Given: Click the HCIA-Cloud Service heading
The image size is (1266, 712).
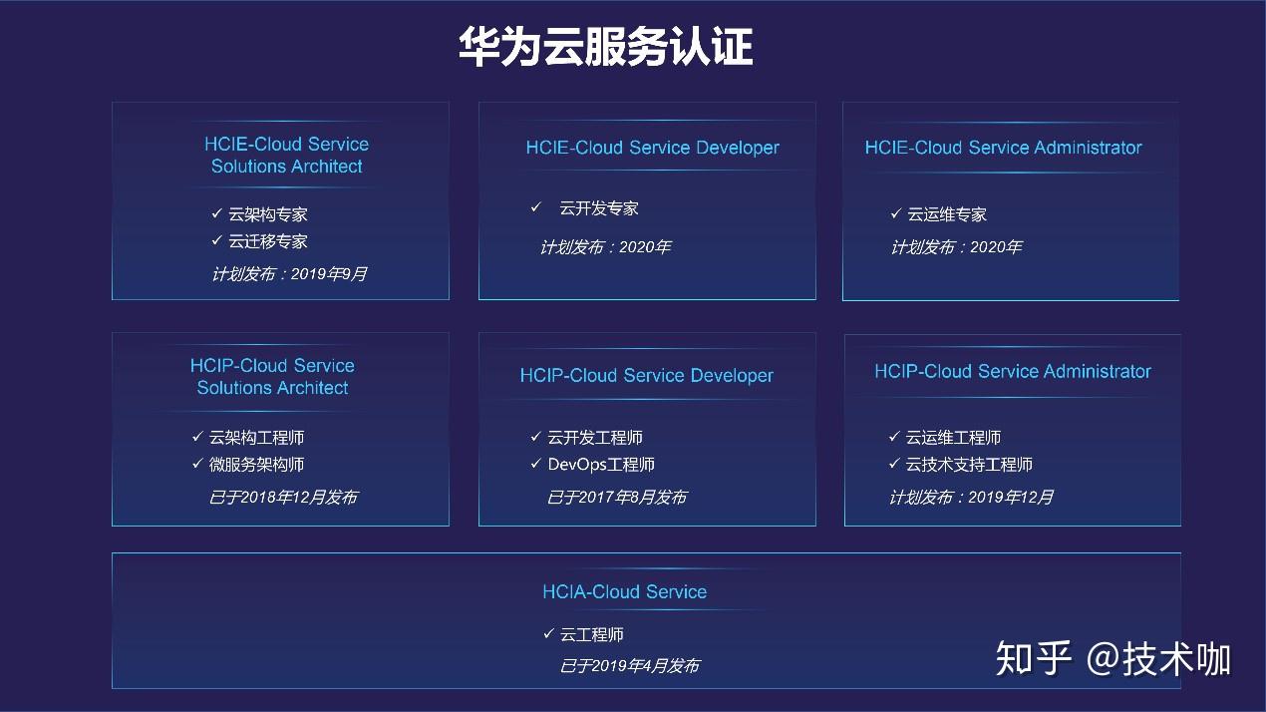Looking at the screenshot, I should coord(625,591).
